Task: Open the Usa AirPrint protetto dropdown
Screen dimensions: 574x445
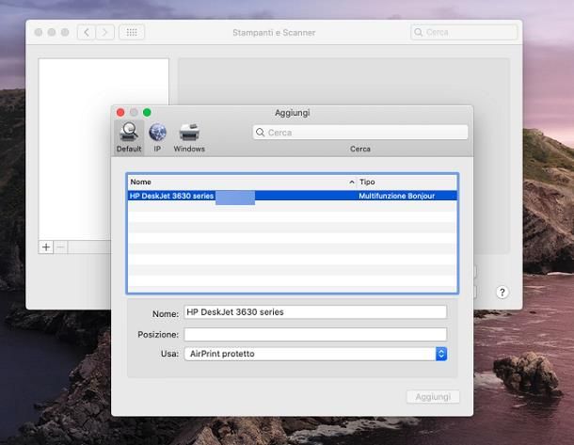Action: pos(315,354)
